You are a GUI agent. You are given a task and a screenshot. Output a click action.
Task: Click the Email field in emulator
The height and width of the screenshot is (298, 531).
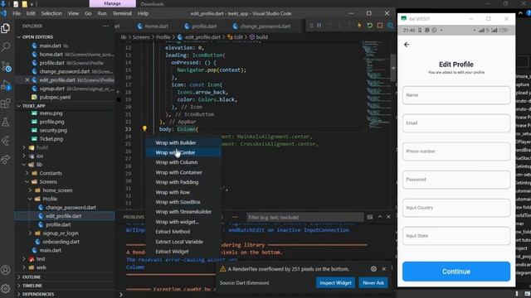(x=456, y=123)
